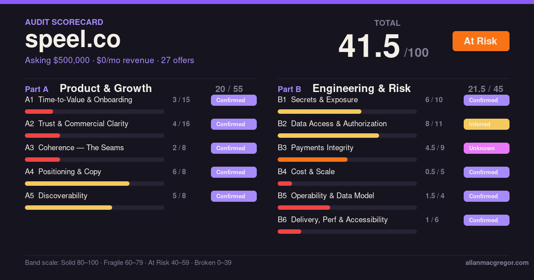534x280 pixels.
Task: Click the 6 / 8 score value
Action: click(x=179, y=172)
